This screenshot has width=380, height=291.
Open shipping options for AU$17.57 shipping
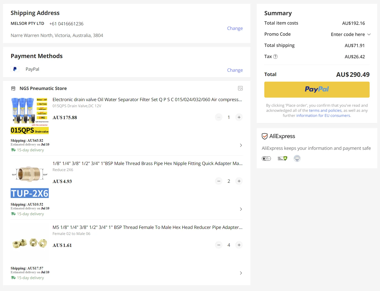click(241, 273)
